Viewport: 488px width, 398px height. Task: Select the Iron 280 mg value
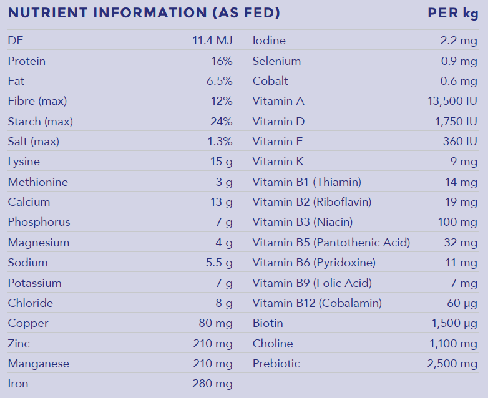click(212, 384)
